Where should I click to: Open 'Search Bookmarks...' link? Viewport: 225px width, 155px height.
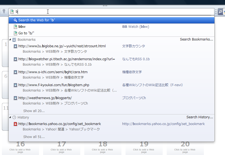tap(197, 39)
